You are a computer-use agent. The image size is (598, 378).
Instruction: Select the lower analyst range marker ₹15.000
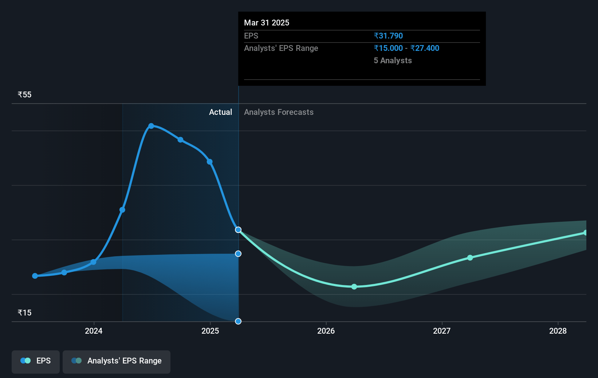click(238, 321)
